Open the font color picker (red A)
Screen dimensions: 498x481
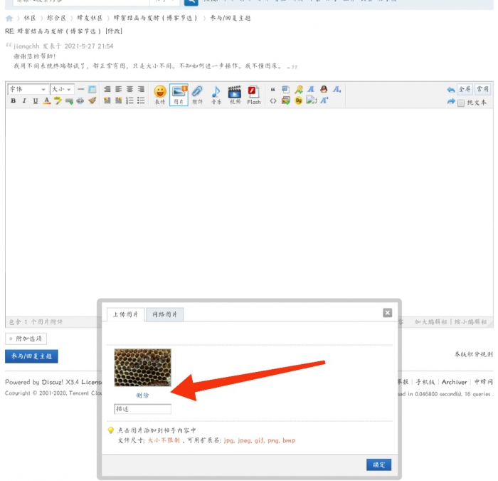(x=47, y=101)
